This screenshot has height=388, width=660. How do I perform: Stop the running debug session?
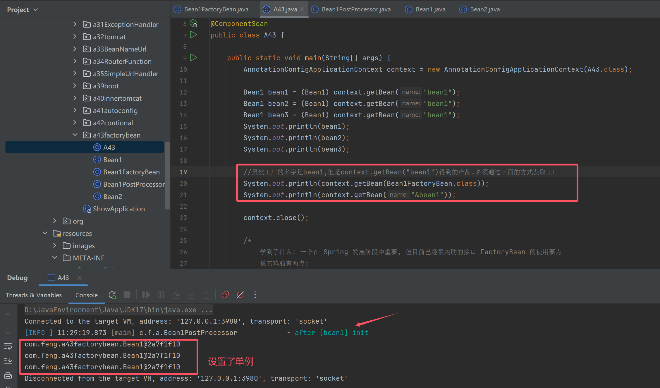pyautogui.click(x=127, y=295)
